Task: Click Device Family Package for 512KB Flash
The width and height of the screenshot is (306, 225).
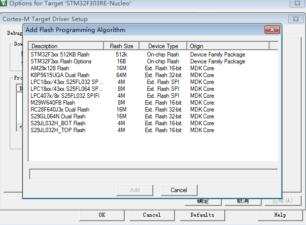Action: (218, 55)
